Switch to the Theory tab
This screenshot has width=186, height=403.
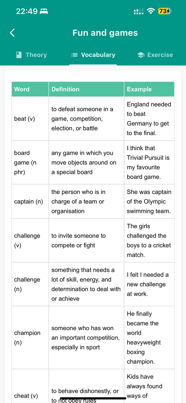point(32,55)
